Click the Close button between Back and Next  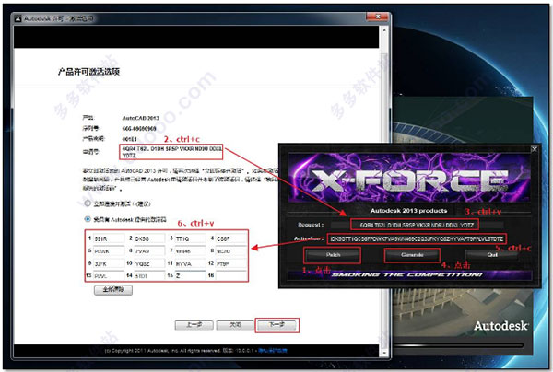[x=235, y=325]
